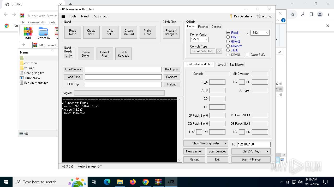Image resolution: width=334 pixels, height=187 pixels.
Task: Expand the Get CPU Key dropdown arrow
Action: (267, 151)
